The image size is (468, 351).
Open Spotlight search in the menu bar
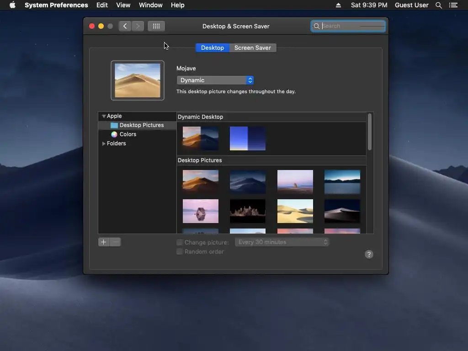pyautogui.click(x=438, y=5)
